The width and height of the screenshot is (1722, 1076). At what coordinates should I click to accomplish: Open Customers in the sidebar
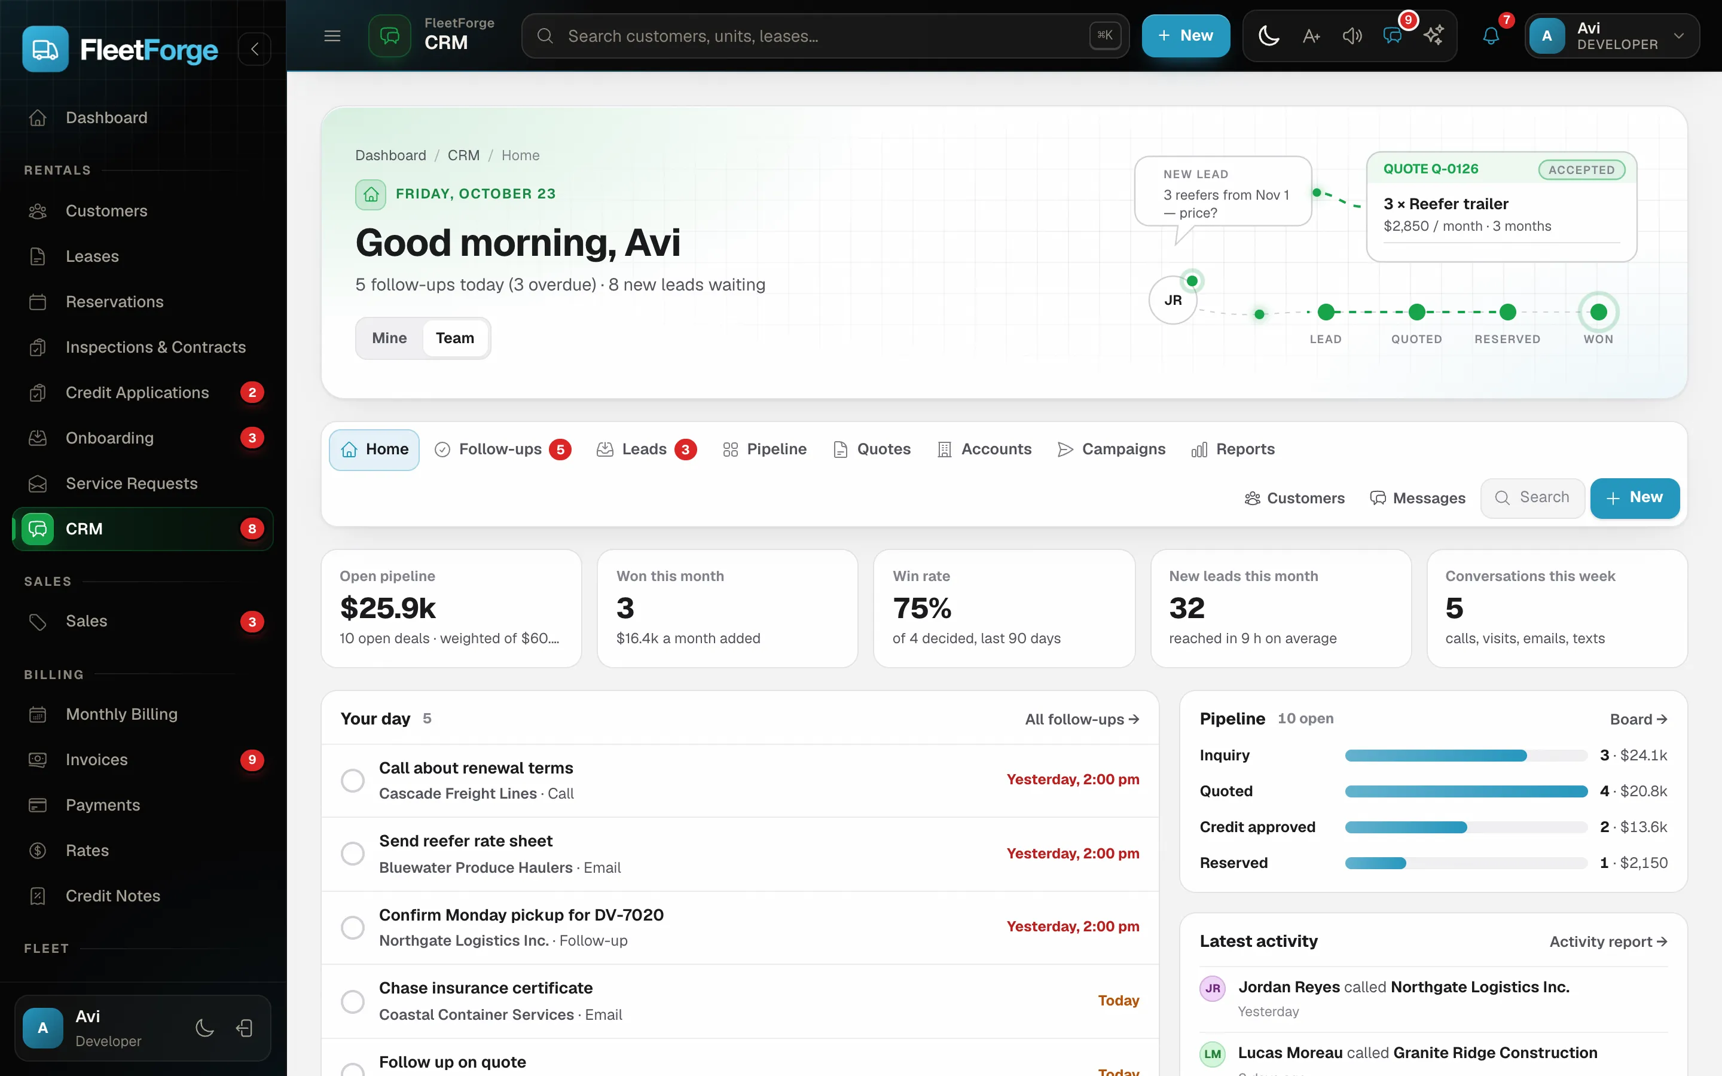(142, 210)
